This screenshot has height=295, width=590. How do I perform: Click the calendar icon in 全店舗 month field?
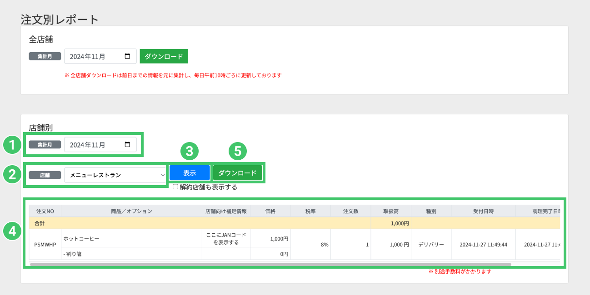pos(127,56)
